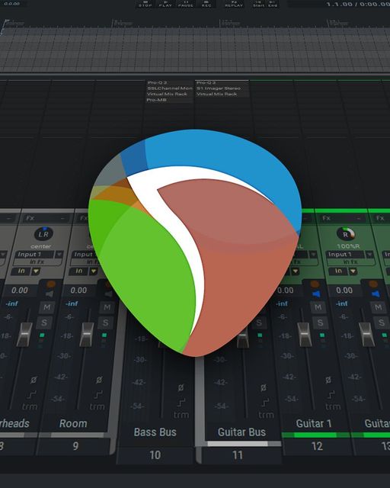Click the PAUSE transport button

pos(186,4)
